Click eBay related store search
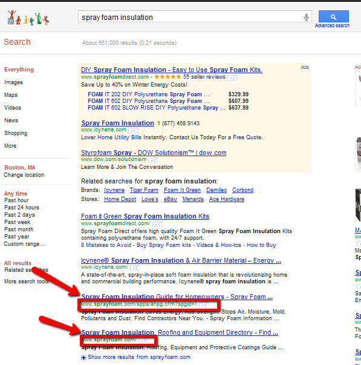The image size is (361, 365). pos(171,199)
